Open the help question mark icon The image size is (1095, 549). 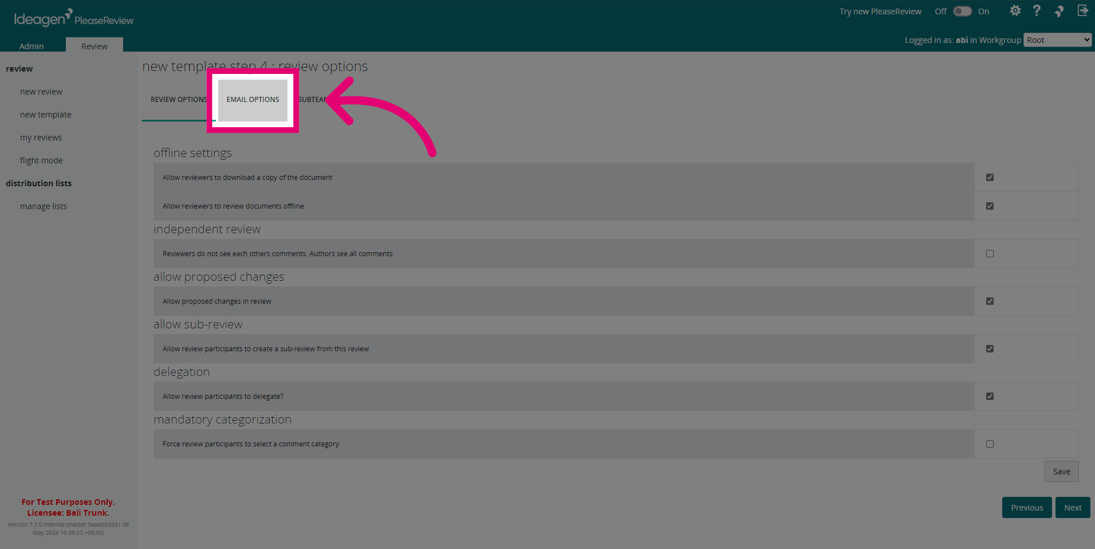point(1037,11)
